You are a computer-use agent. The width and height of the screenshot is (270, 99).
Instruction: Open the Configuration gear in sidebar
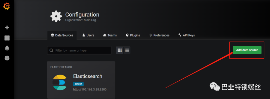(7, 58)
